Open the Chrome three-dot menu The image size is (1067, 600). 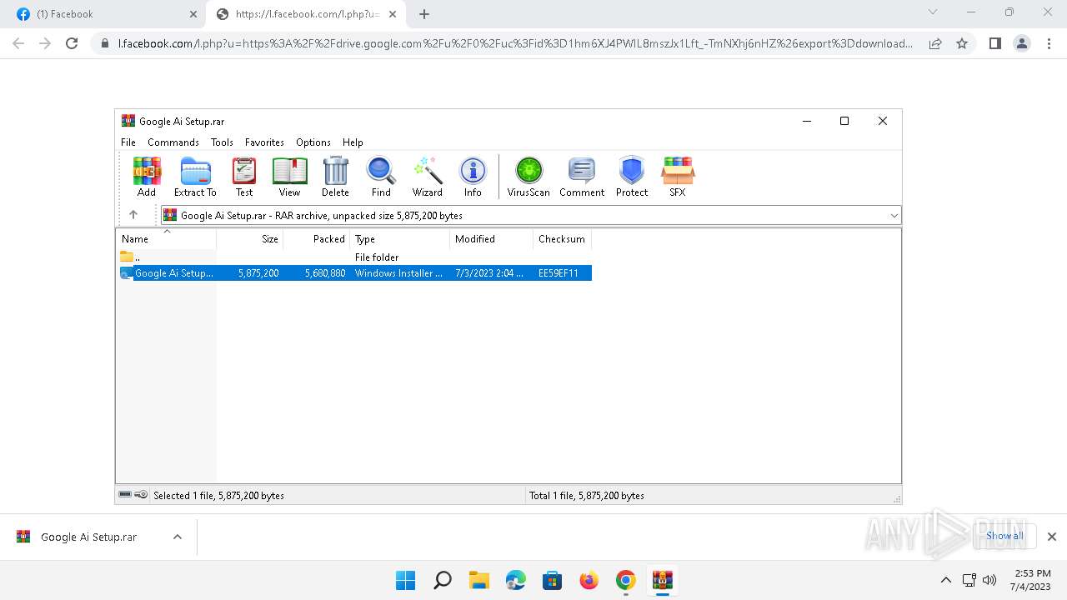pos(1049,43)
